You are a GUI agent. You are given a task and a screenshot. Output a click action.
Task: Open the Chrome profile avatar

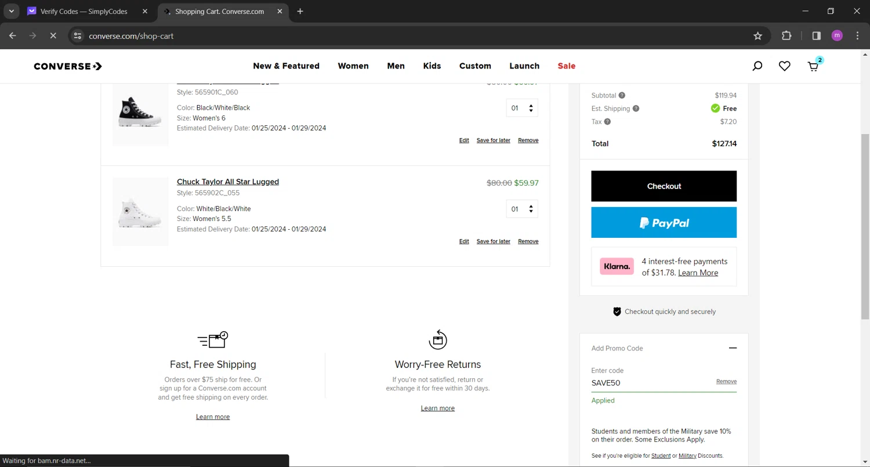click(x=837, y=36)
